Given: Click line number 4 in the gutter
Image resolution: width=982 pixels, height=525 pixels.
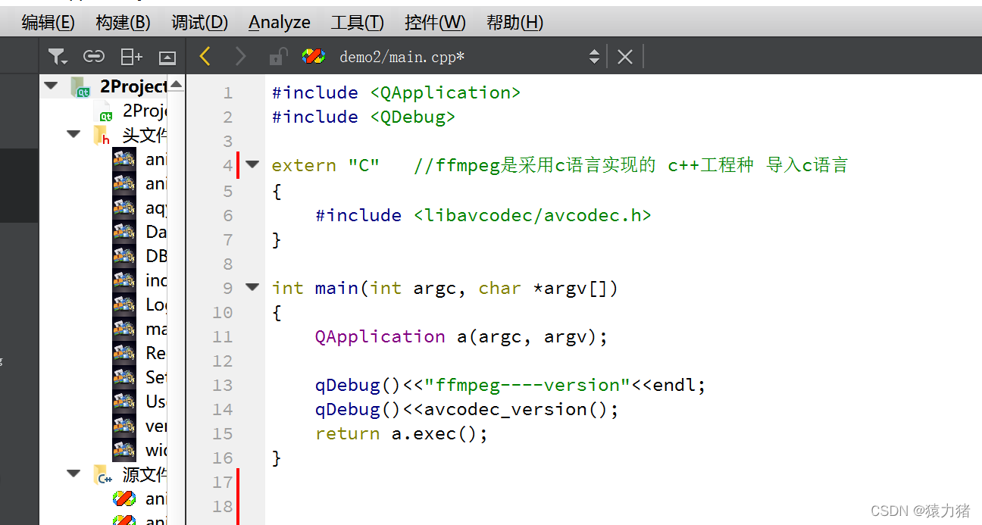Looking at the screenshot, I should 228,166.
